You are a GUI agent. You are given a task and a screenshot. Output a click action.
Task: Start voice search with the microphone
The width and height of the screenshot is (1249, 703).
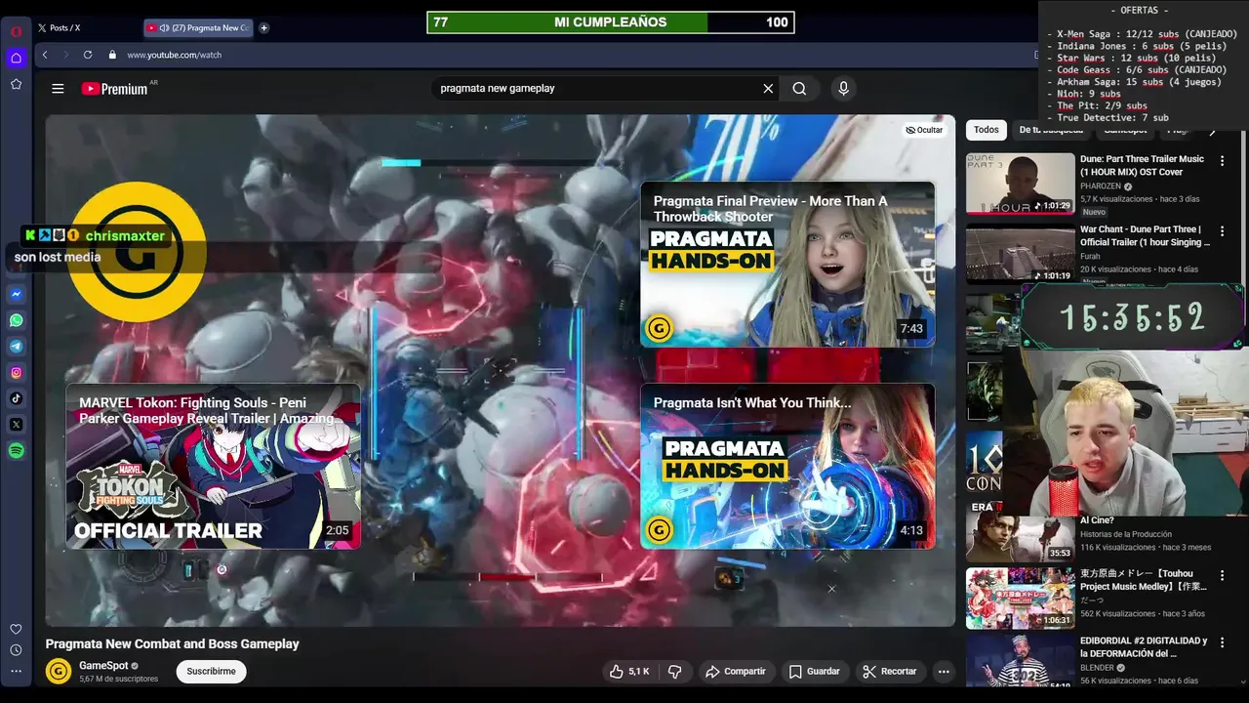843,88
